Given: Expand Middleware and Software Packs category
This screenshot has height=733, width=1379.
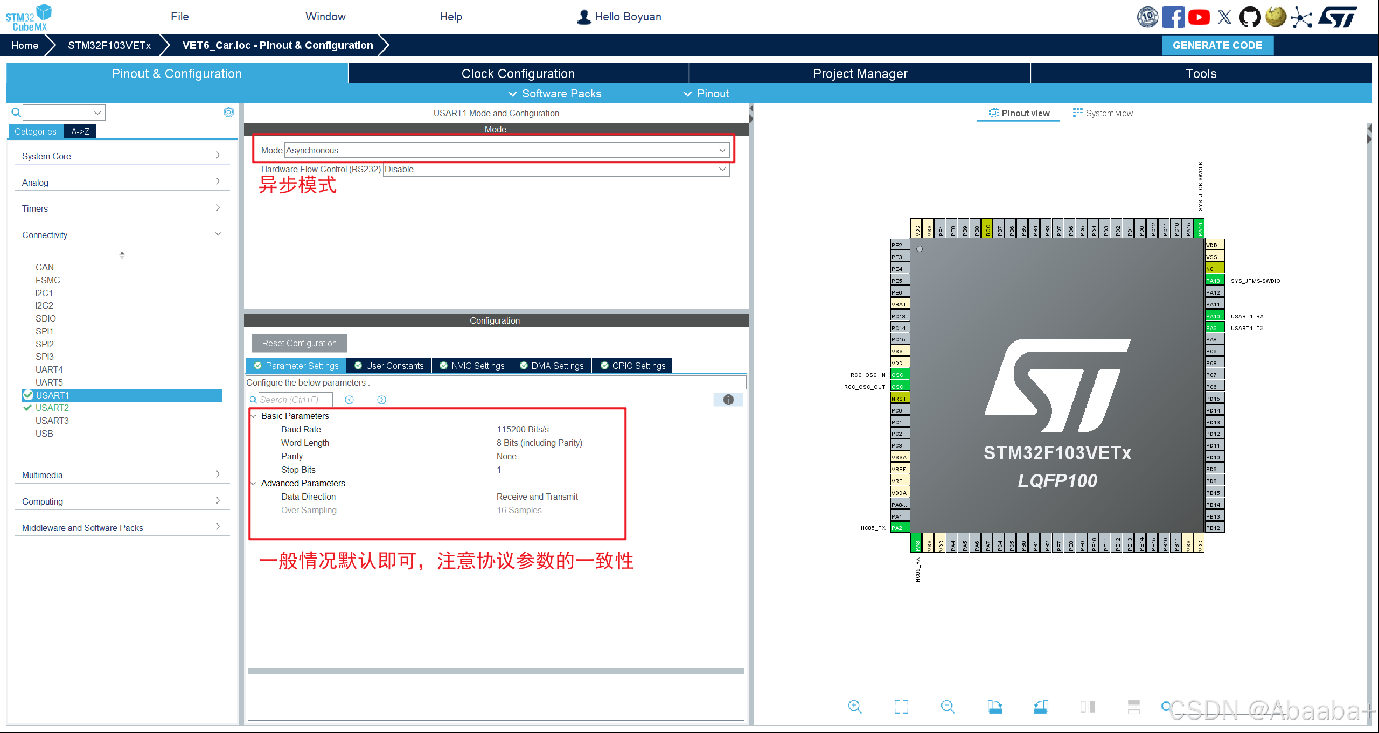Looking at the screenshot, I should point(122,527).
